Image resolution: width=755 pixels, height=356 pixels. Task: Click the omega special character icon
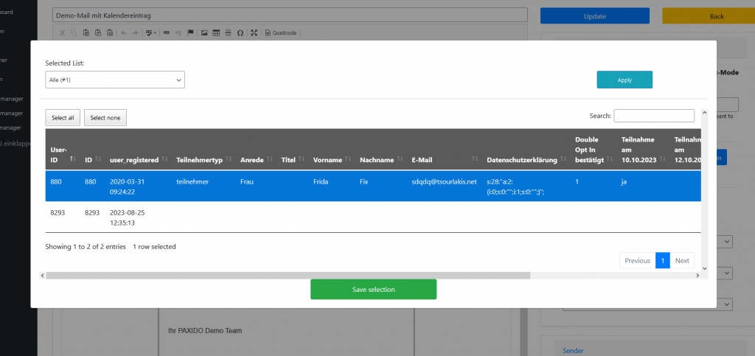(240, 32)
